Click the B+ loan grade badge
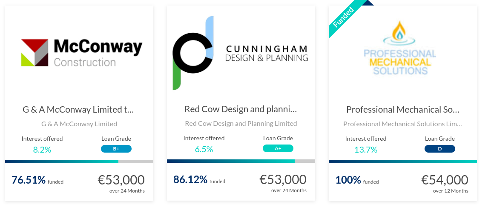Screen dimensions: 491x207 tap(116, 149)
